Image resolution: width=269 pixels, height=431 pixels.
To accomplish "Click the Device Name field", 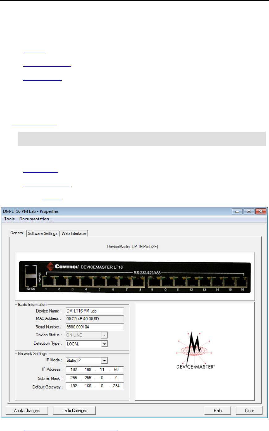I will point(95,311).
